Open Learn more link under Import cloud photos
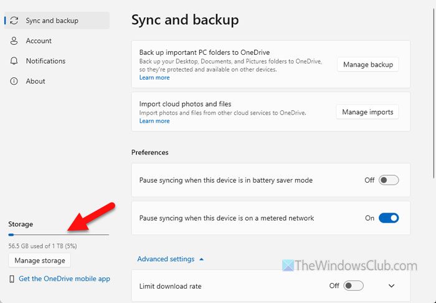Screen dimensions: 436x303 click(x=154, y=121)
